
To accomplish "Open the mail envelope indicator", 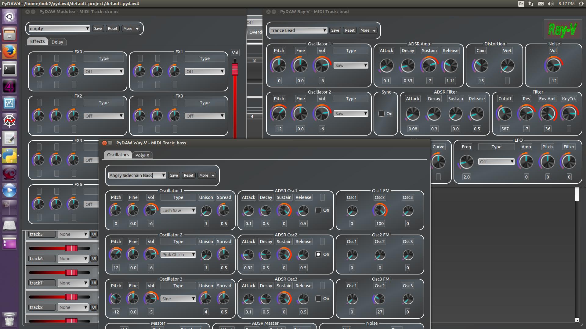I will tap(541, 4).
